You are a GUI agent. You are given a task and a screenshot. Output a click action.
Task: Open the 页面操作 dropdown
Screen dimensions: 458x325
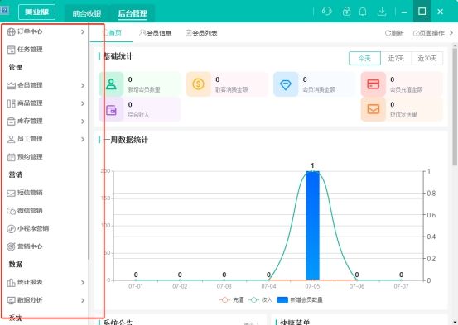coord(429,33)
